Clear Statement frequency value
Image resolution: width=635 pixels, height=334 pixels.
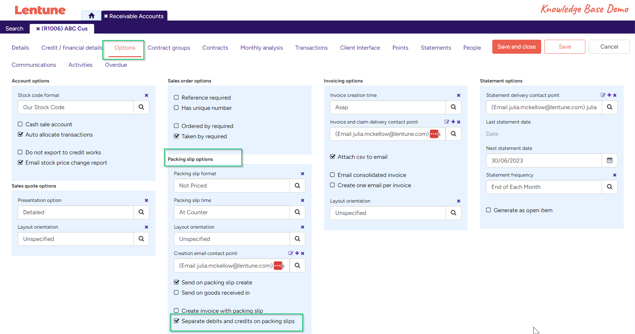coord(615,175)
